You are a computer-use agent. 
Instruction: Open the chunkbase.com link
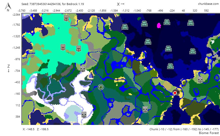[x=208, y=4]
